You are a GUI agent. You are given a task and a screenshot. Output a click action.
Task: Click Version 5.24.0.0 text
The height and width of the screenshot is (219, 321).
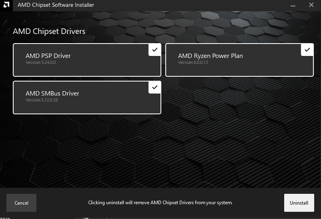(40, 63)
